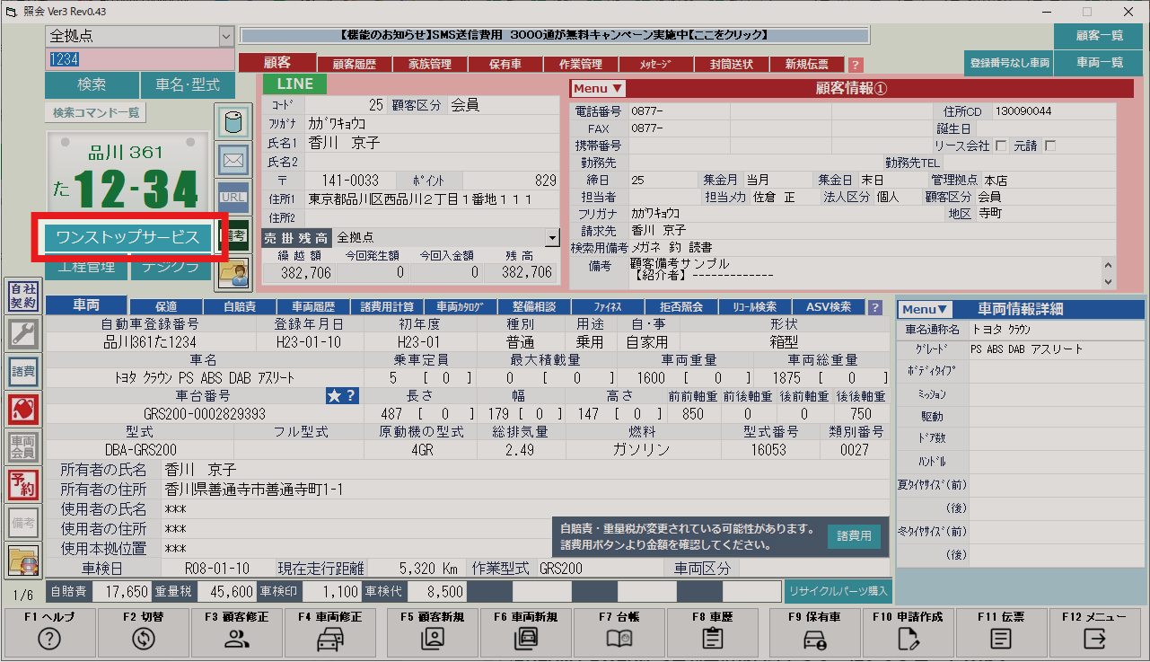This screenshot has width=1150, height=662.
Task: Open the F8 車歴 vehicle history
Action: click(713, 631)
